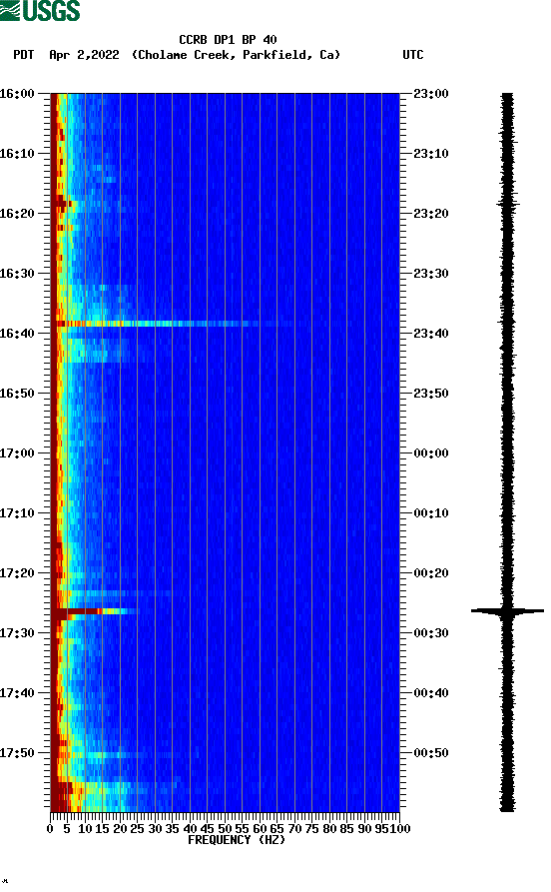Click the 16:50 PDT time label
The height and width of the screenshot is (892, 551).
pos(17,394)
